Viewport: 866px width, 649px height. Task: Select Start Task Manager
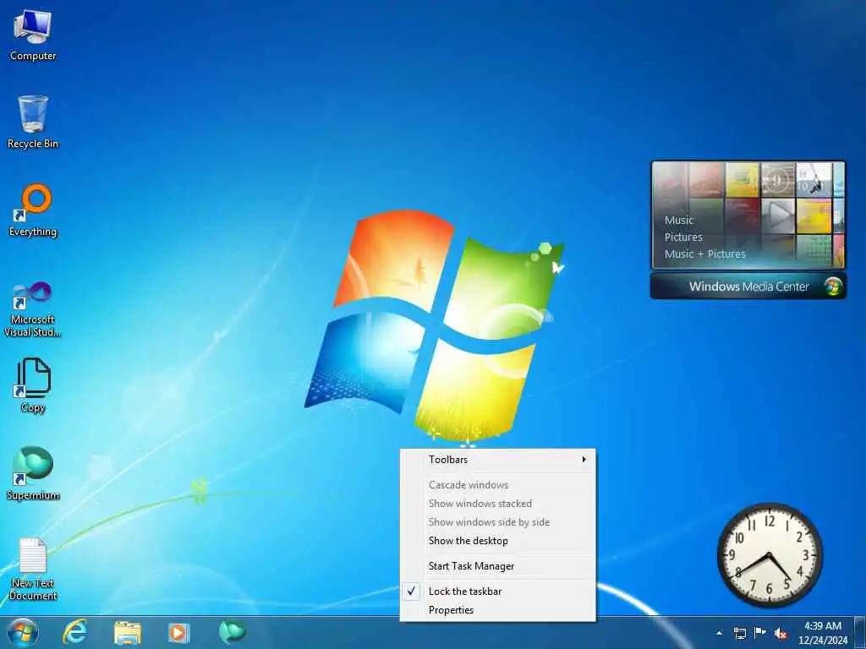498,565
